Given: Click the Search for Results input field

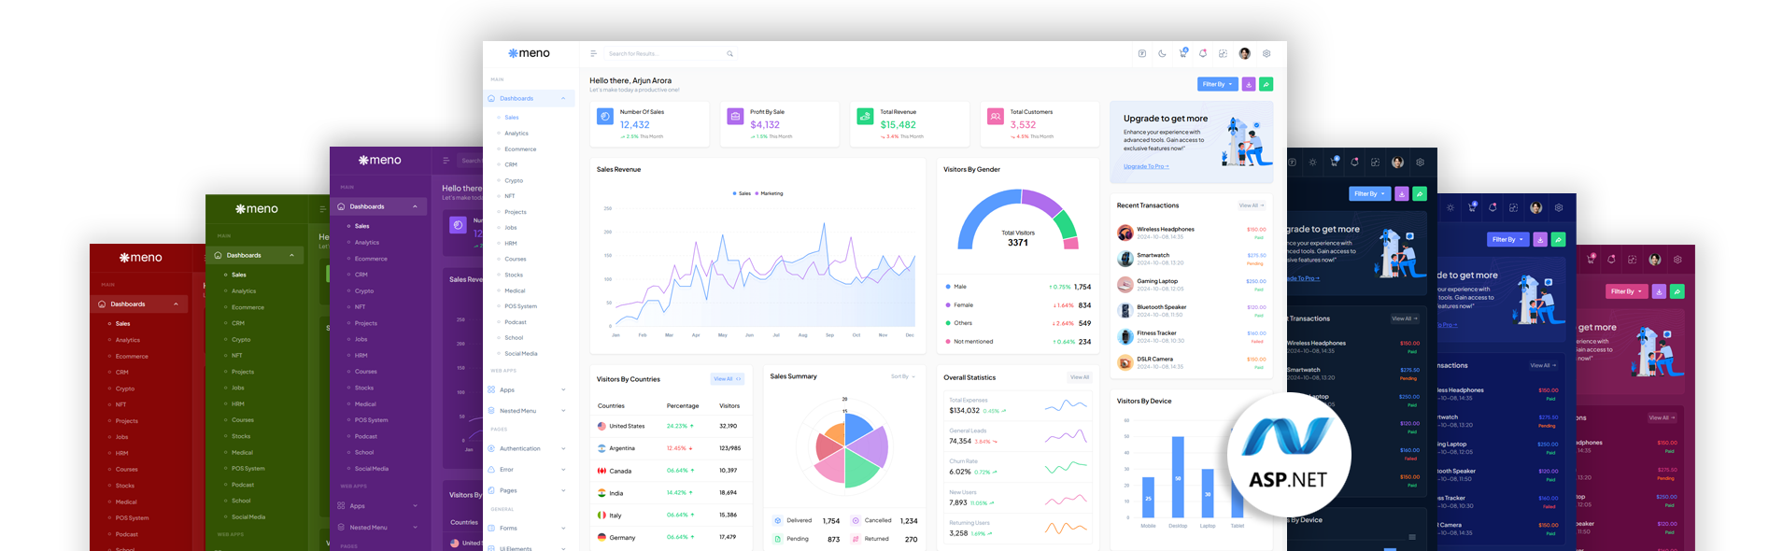Looking at the screenshot, I should click(x=663, y=54).
